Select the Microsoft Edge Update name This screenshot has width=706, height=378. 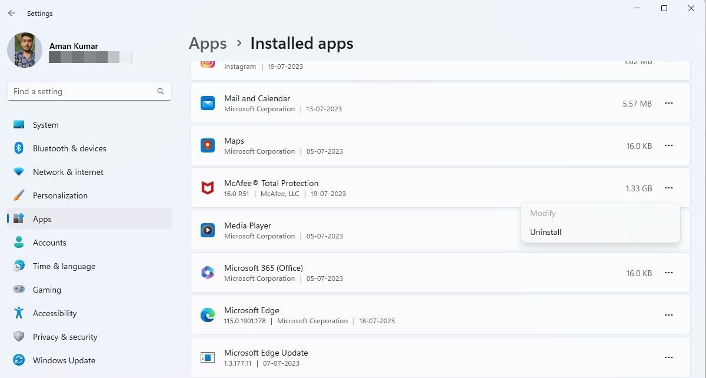[x=266, y=353]
